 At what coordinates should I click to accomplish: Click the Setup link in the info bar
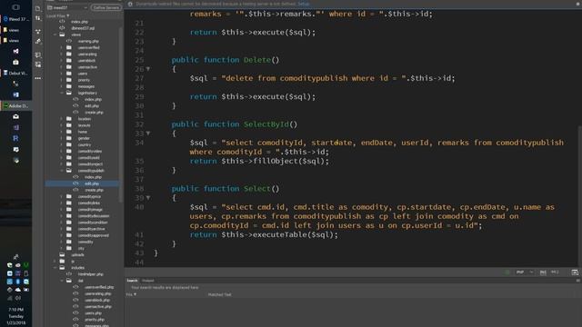[x=303, y=4]
